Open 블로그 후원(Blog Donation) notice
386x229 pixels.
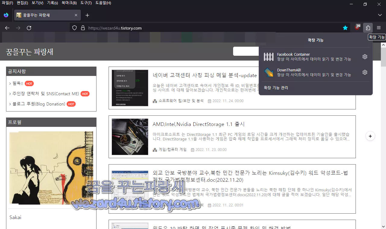(39, 104)
